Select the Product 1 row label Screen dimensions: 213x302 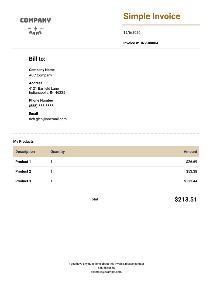(23, 162)
